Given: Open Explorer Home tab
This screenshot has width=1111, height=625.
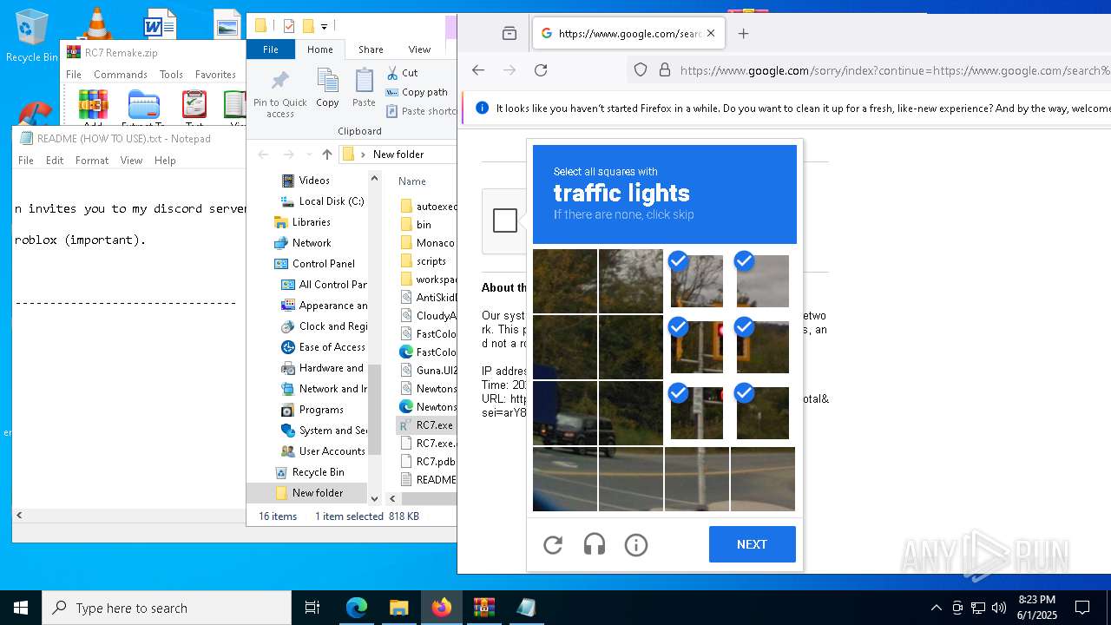Looking at the screenshot, I should tap(319, 49).
